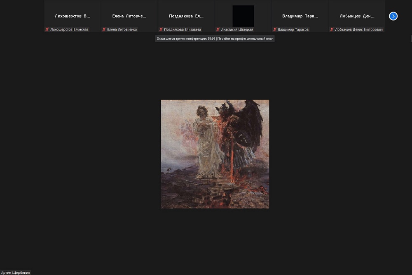Click presenter name label Артем Щербинин
This screenshot has width=412, height=275.
[16, 273]
